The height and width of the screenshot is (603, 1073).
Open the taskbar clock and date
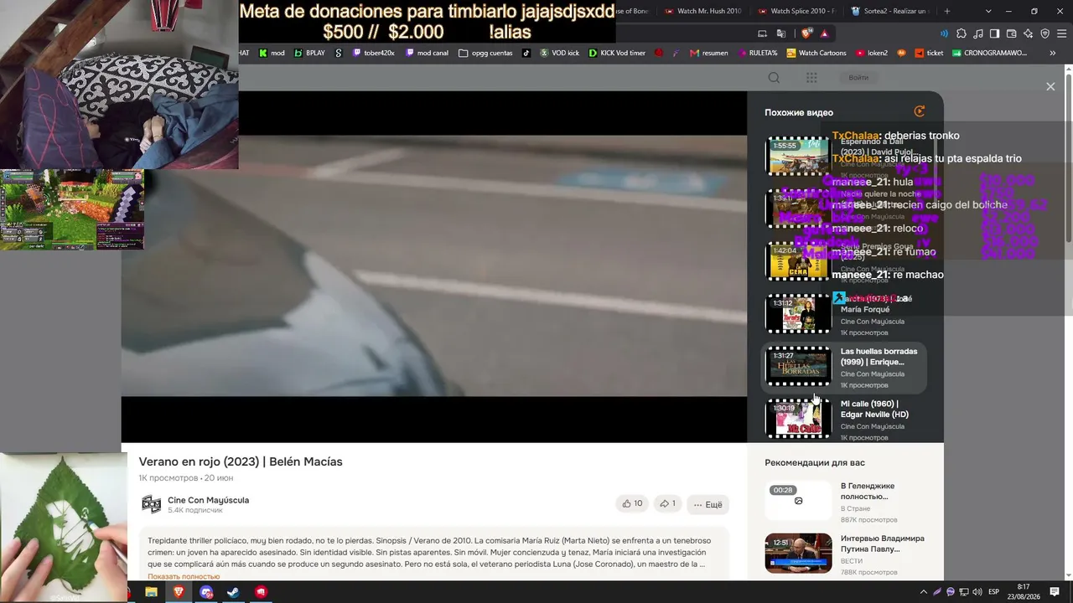(1024, 592)
